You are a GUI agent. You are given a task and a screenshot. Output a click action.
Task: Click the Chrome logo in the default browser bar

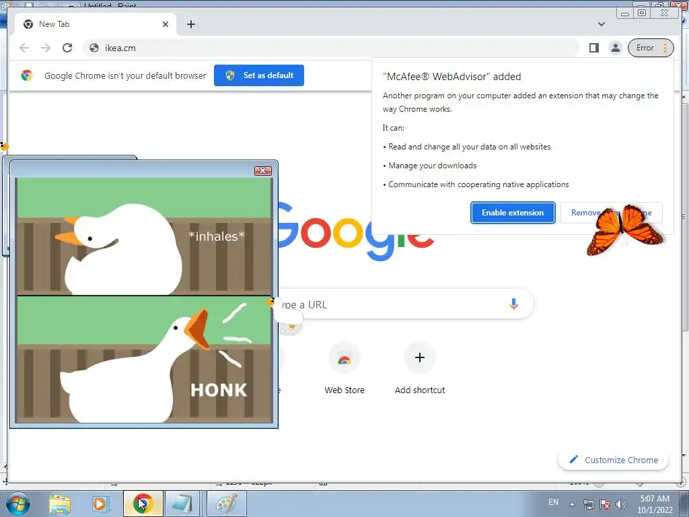pyautogui.click(x=27, y=75)
